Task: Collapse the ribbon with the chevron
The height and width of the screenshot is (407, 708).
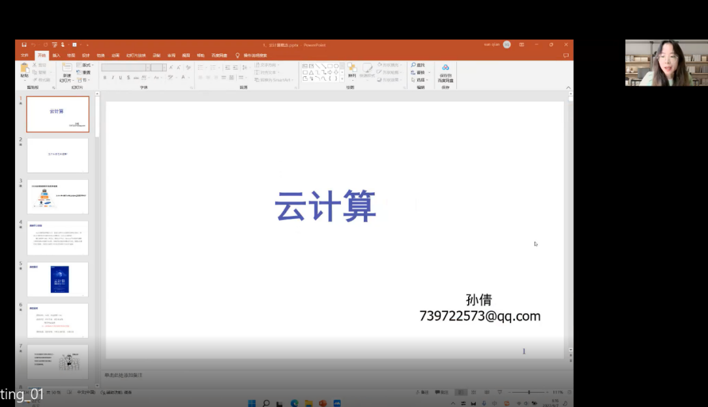Action: point(568,87)
